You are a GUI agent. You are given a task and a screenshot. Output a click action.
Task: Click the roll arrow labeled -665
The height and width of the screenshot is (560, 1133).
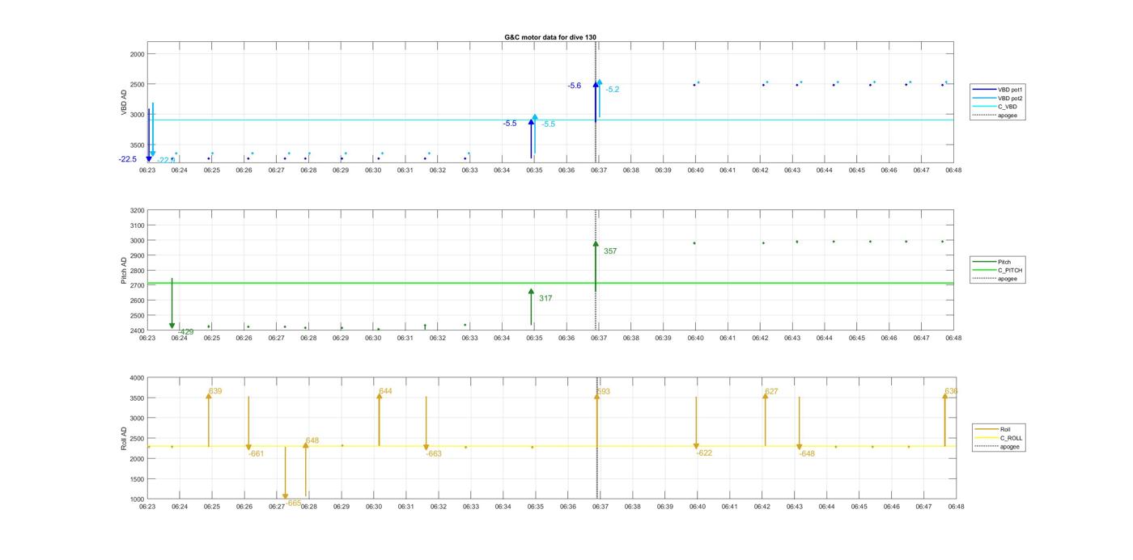click(x=285, y=473)
